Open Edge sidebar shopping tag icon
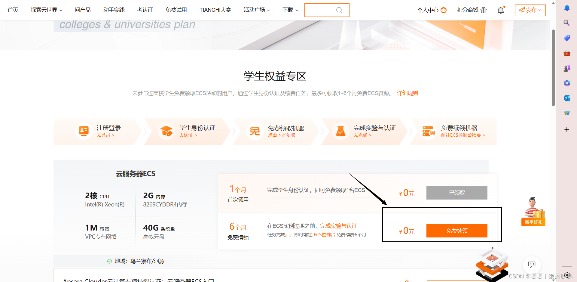Viewport: 577px width, 282px height. (567, 38)
